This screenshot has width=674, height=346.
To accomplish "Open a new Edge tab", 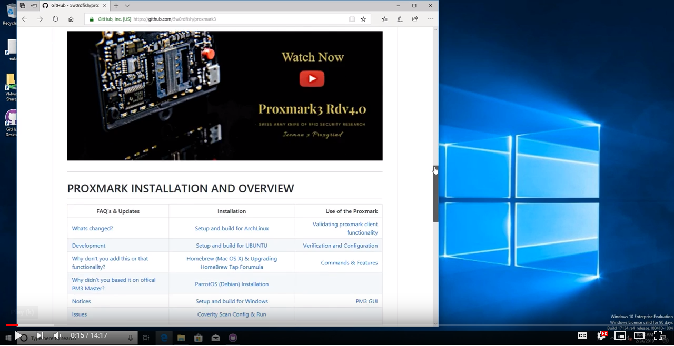I will click(x=116, y=6).
